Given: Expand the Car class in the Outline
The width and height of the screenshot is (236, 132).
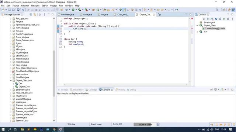Looking at the screenshot, I should (x=197, y=32).
